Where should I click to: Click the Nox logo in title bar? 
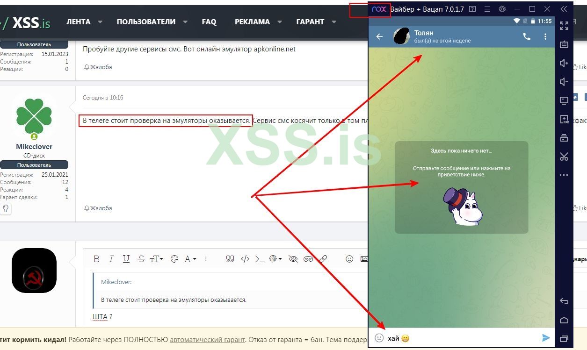379,9
